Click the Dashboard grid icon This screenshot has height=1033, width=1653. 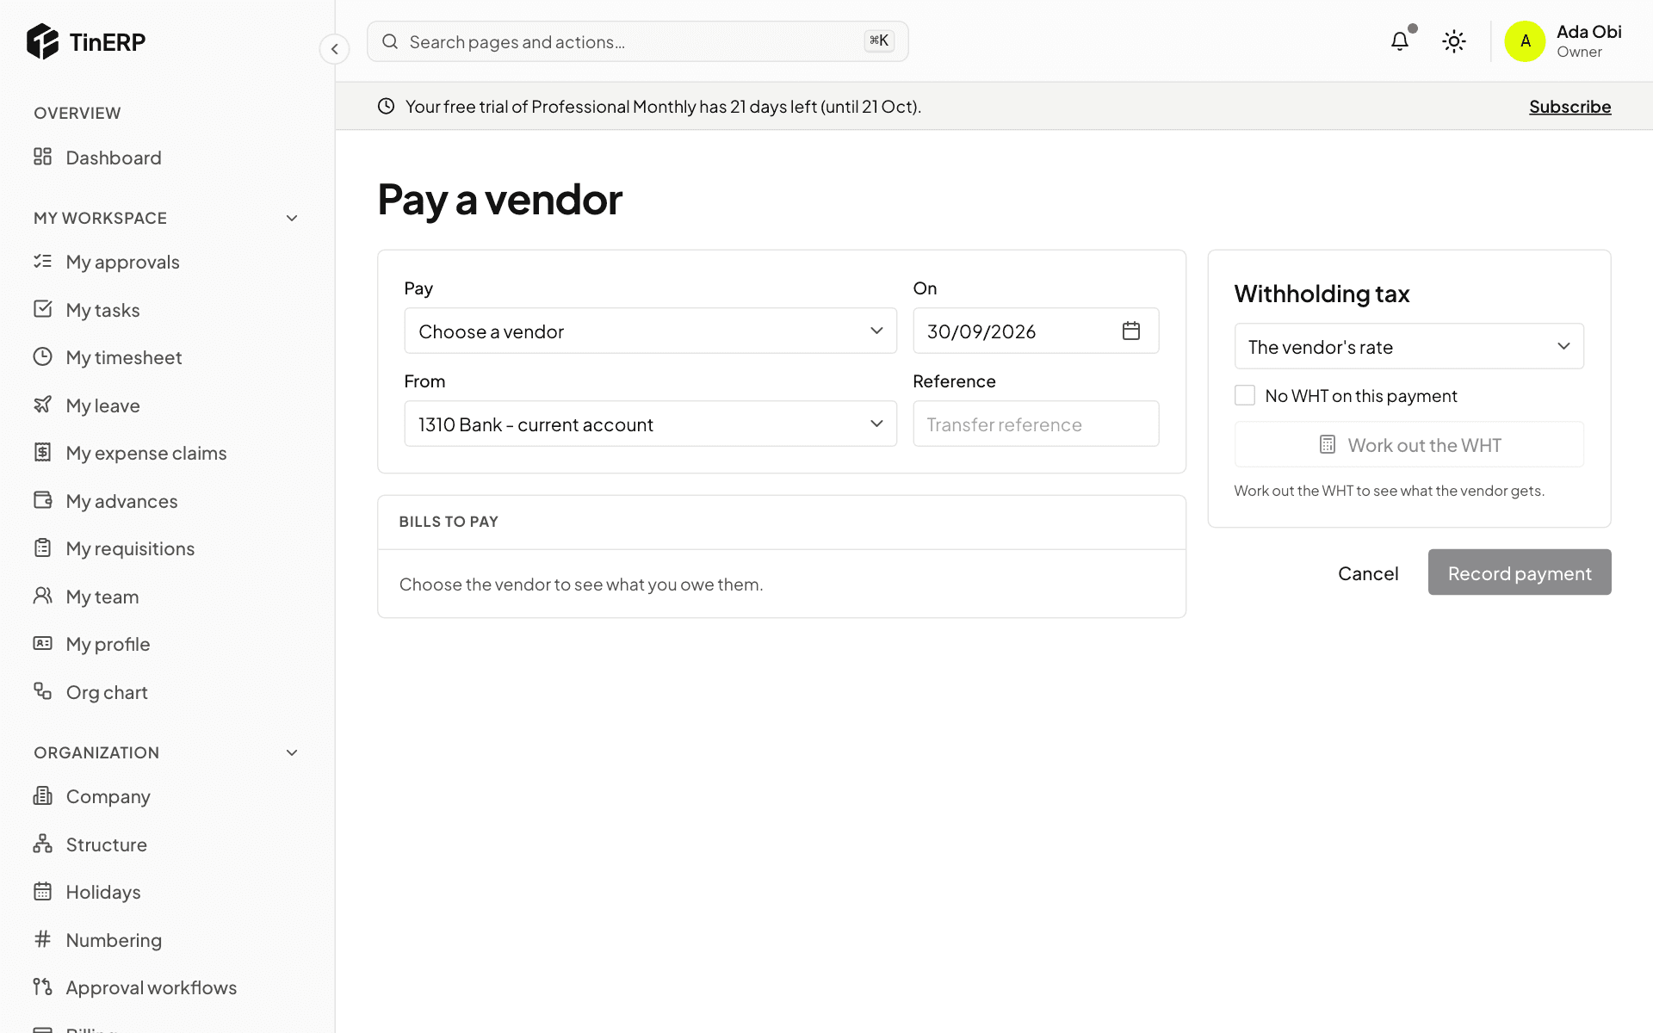(42, 157)
